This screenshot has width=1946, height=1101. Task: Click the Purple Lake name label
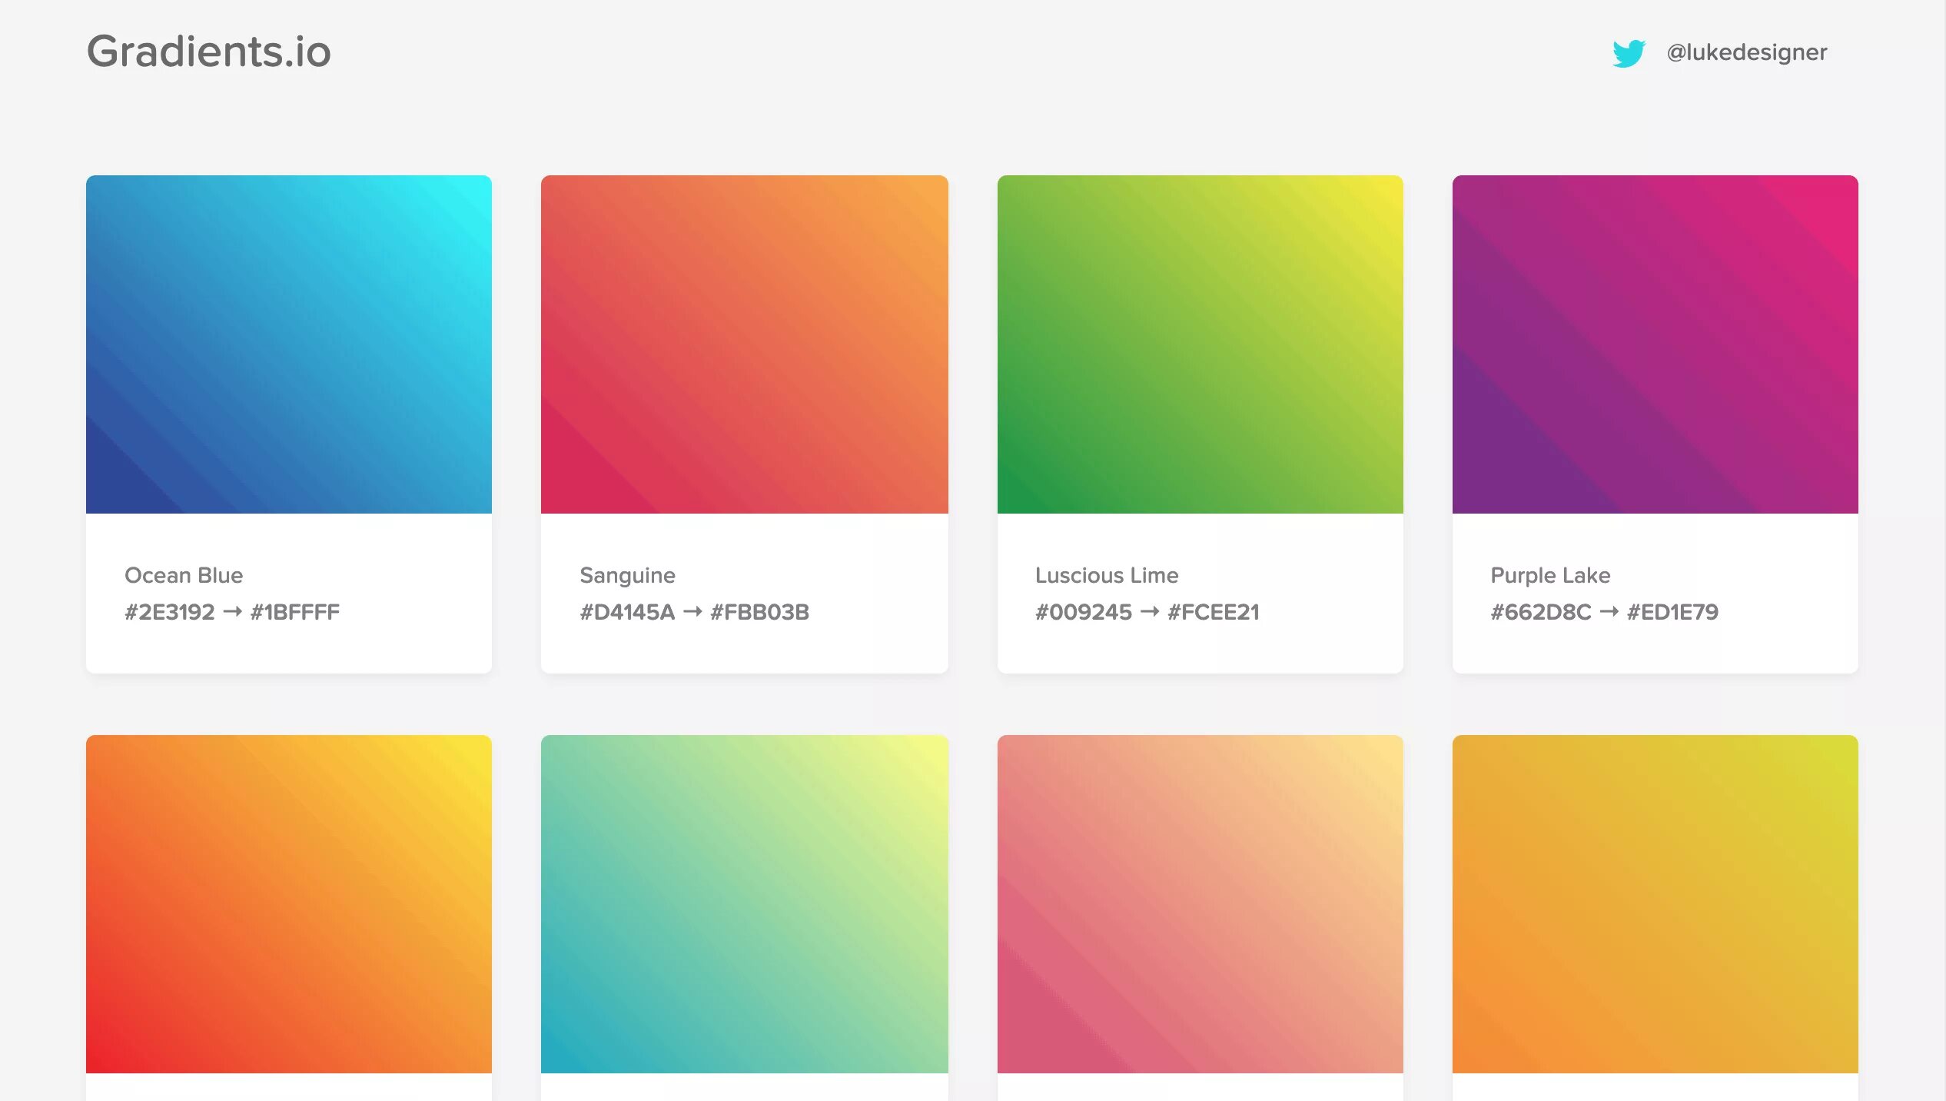click(1550, 576)
